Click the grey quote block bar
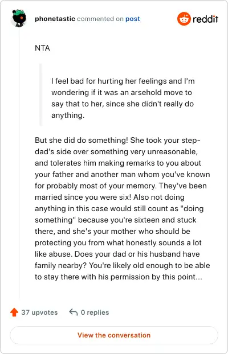 tap(40, 94)
